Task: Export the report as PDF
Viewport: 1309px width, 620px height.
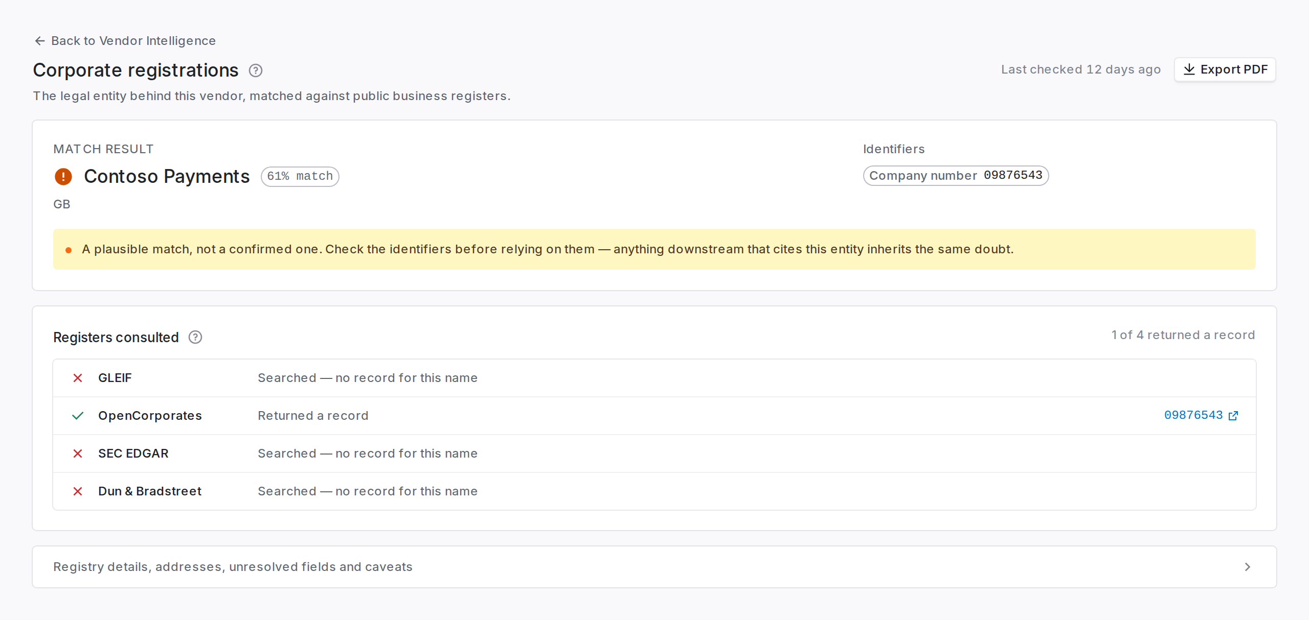Action: click(x=1225, y=69)
